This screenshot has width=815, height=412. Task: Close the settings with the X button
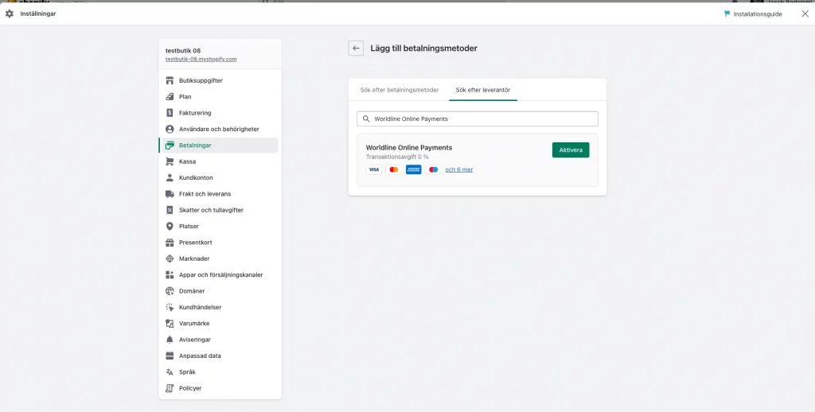[x=805, y=14]
